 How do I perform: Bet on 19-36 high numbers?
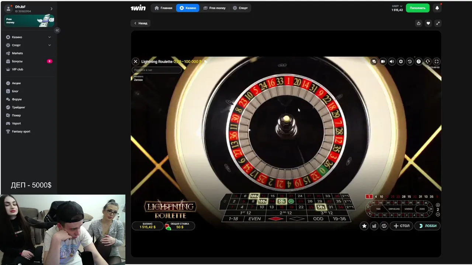click(339, 219)
